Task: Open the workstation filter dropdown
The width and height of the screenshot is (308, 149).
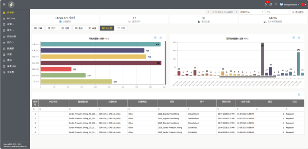Action: [252, 12]
